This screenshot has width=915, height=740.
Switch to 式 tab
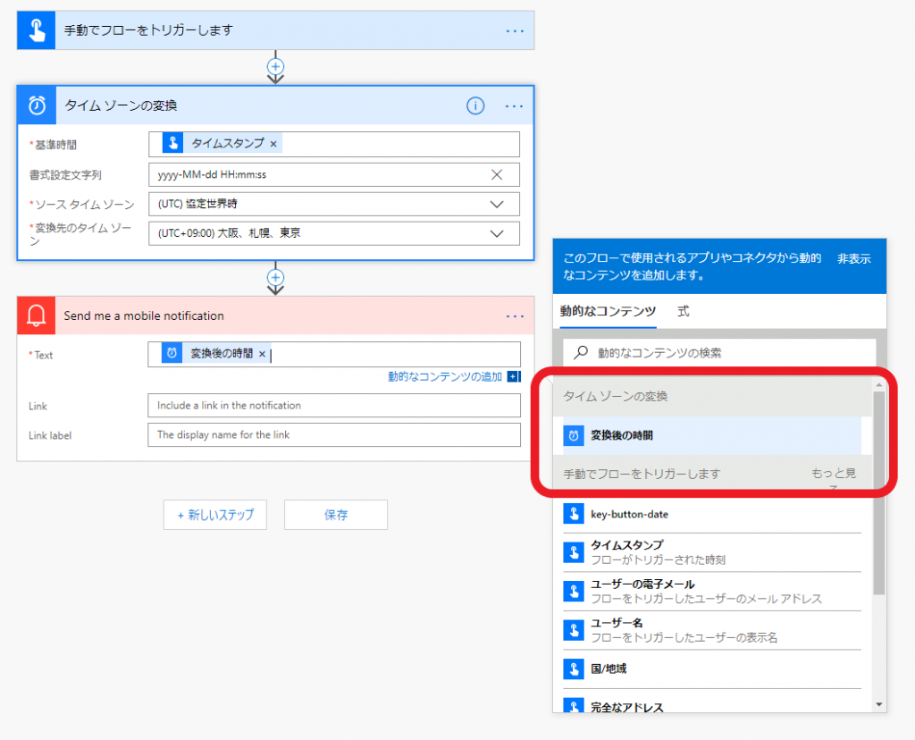tap(684, 311)
